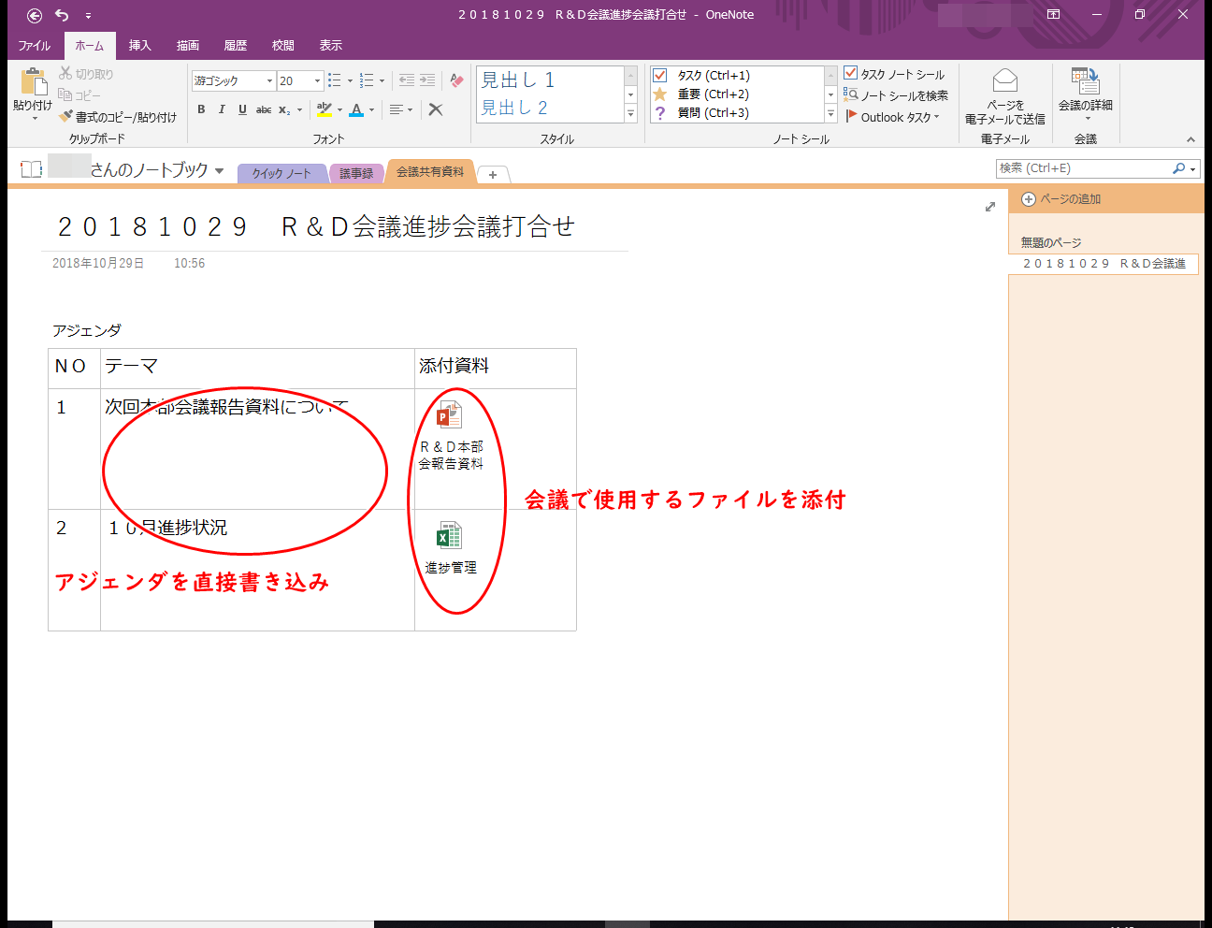Open the 議事録 section tab

(356, 172)
